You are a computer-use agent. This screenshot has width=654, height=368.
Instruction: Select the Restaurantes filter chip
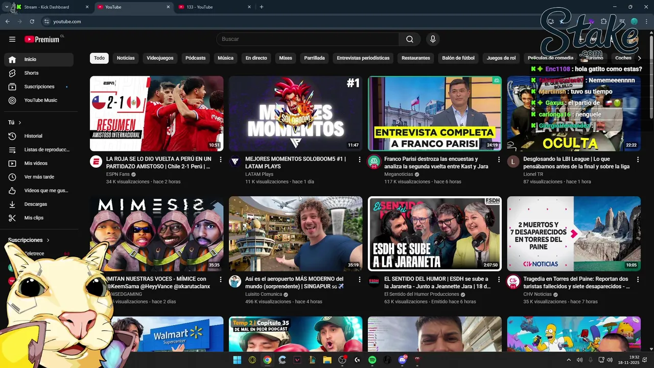416,58
